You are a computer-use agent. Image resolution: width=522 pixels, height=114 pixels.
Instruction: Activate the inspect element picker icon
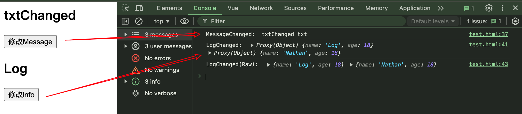pyautogui.click(x=125, y=8)
